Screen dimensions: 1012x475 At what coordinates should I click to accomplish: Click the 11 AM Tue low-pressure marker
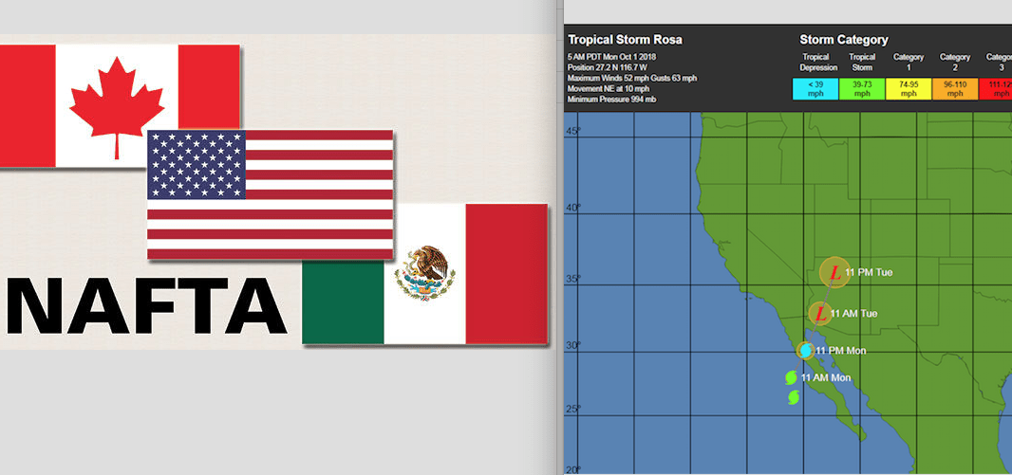point(820,313)
